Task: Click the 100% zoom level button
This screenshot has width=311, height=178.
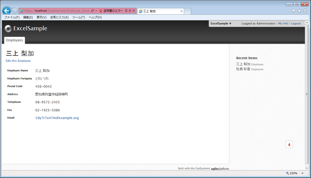Action: click(x=292, y=173)
